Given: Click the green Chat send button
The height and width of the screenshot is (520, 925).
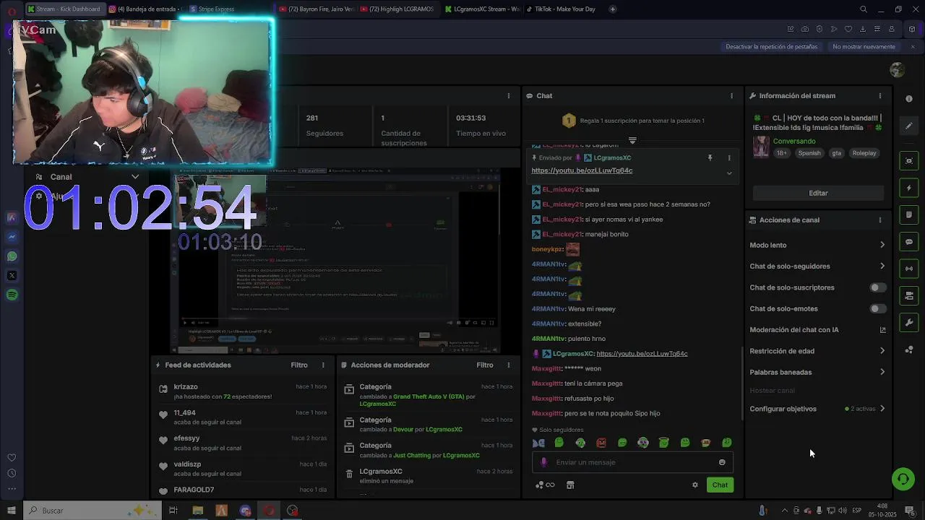Looking at the screenshot, I should point(720,485).
